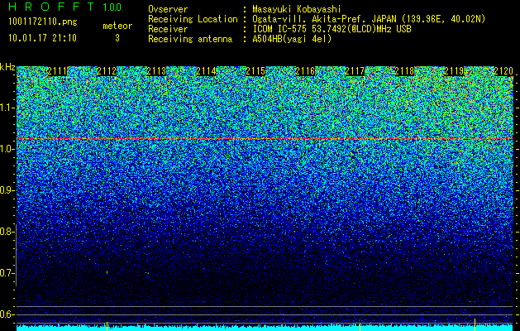
Task: Click the kHz axis unit label
Action: 7,67
